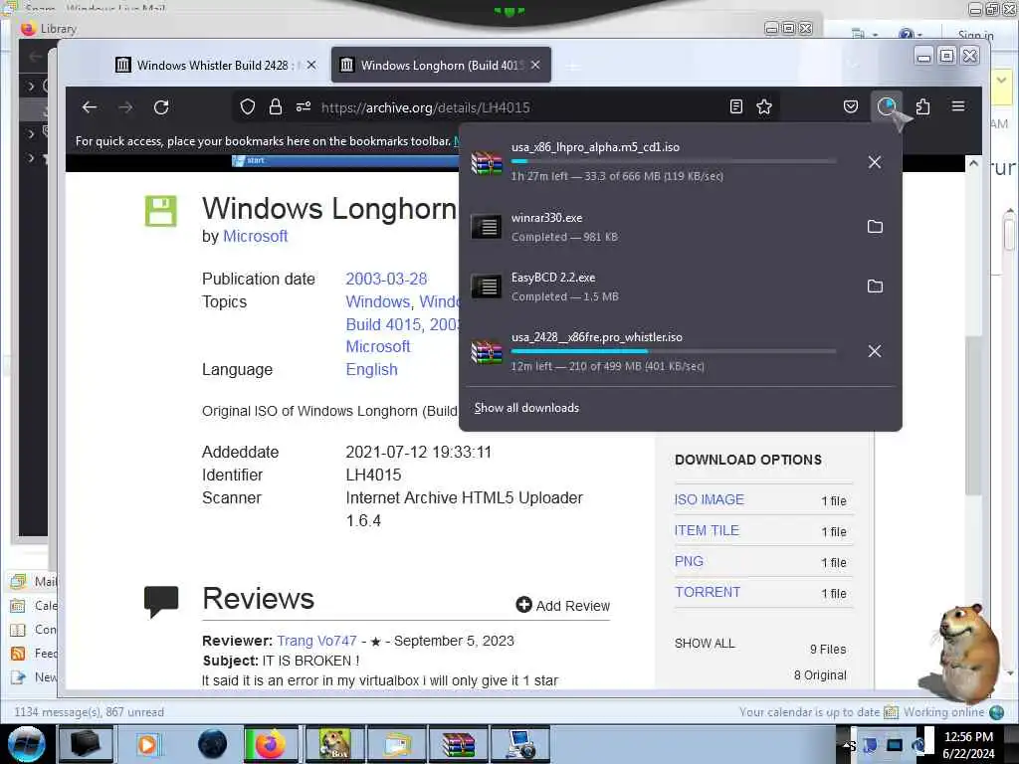Open the PNG download option
This screenshot has height=764, width=1019.
(689, 561)
